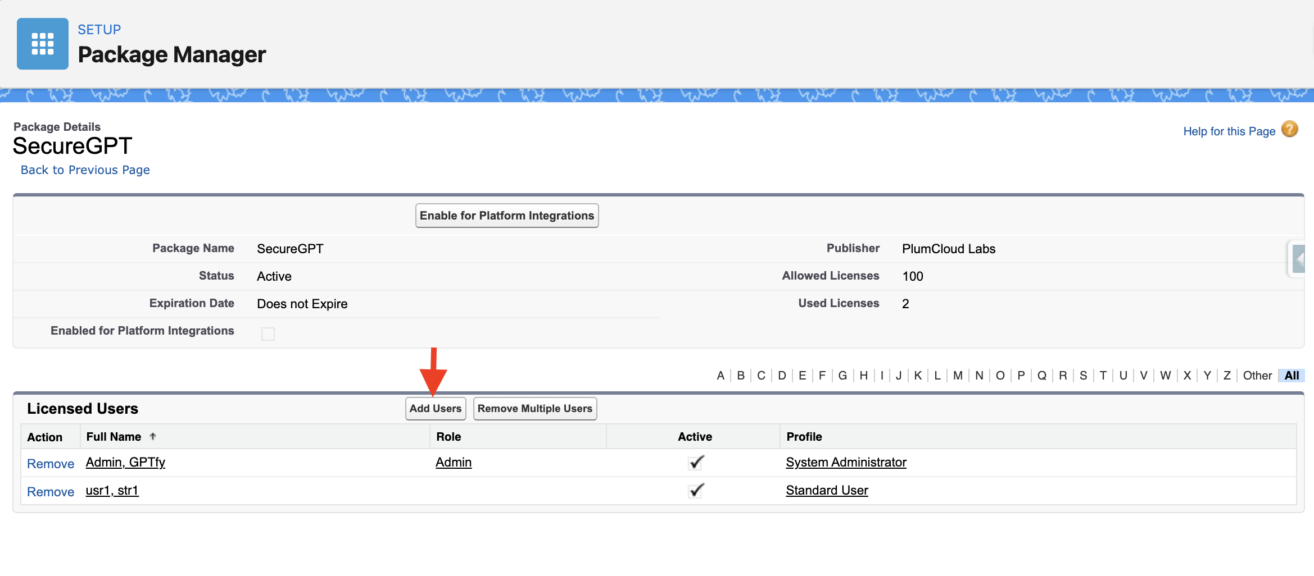Image resolution: width=1314 pixels, height=576 pixels.
Task: Click the Add Users button
Action: coord(435,409)
